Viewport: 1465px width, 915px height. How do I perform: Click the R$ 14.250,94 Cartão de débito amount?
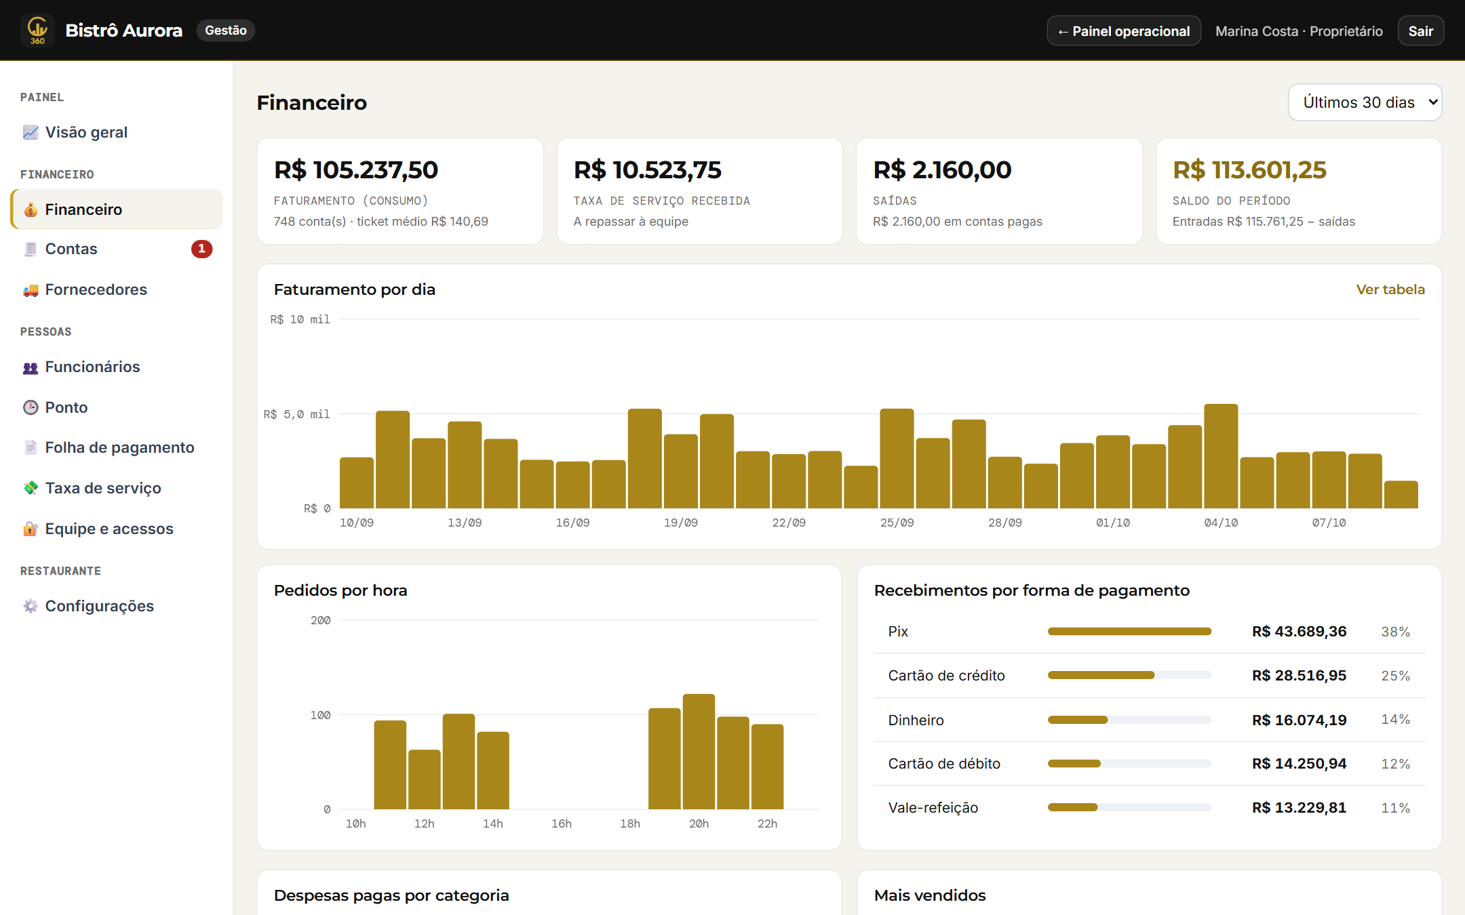click(1299, 763)
